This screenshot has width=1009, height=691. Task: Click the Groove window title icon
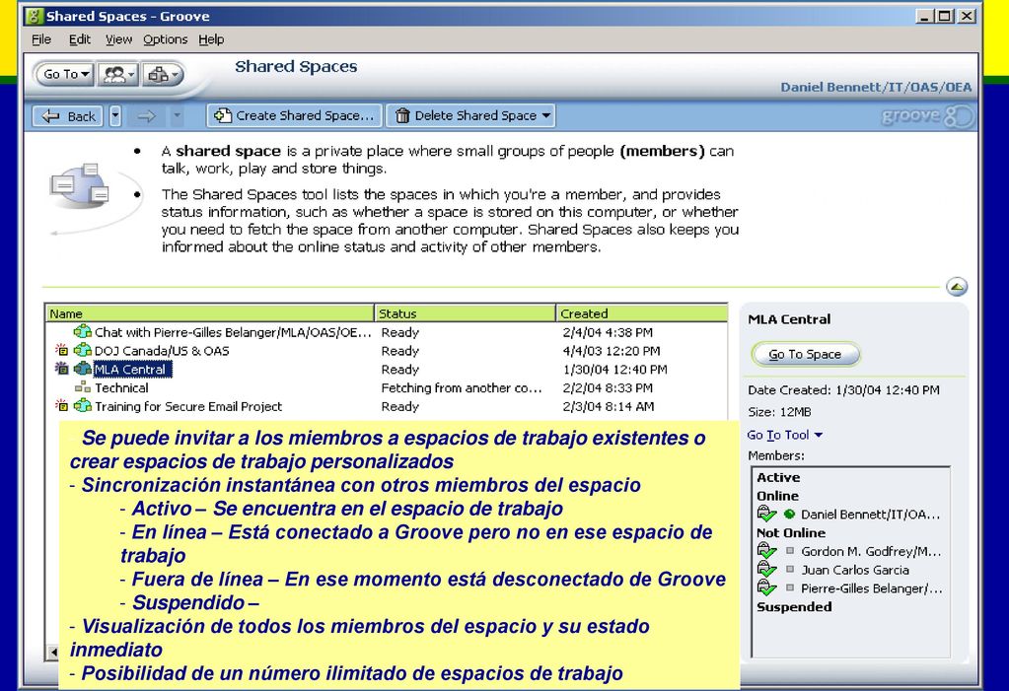35,16
